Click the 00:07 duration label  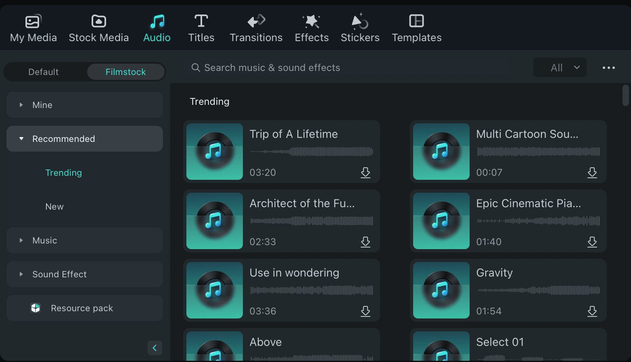[489, 173]
